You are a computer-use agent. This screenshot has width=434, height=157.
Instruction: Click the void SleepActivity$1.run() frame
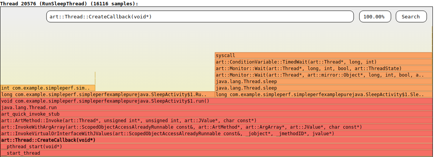216,101
